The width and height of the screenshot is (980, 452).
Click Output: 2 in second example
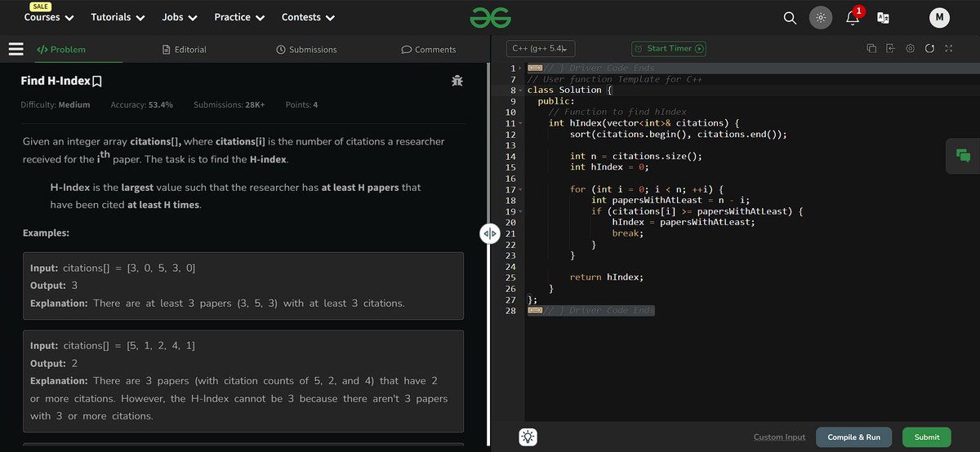54,364
